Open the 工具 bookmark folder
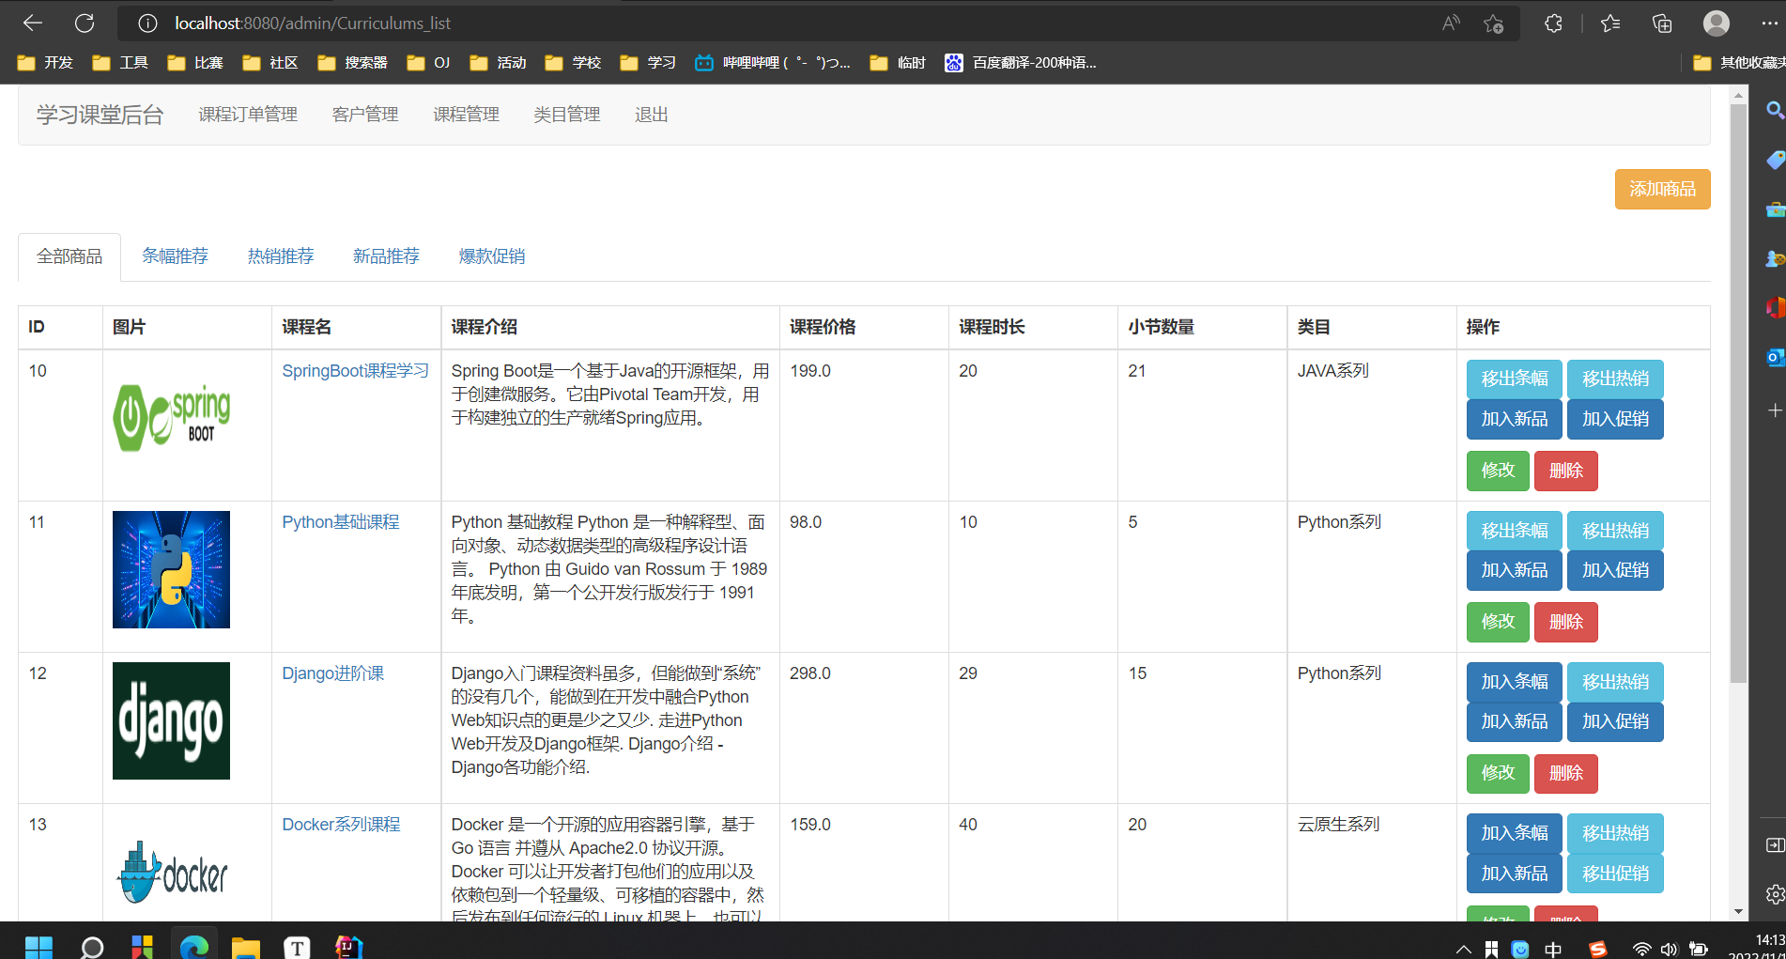 pos(120,63)
